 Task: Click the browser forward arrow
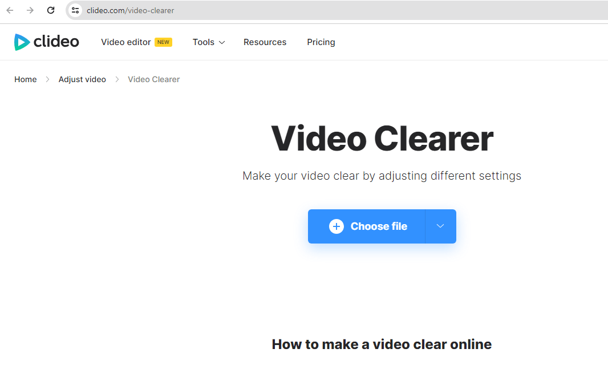click(x=30, y=10)
